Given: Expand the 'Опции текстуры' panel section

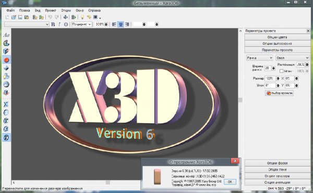Looking at the screenshot, I should click(278, 176).
